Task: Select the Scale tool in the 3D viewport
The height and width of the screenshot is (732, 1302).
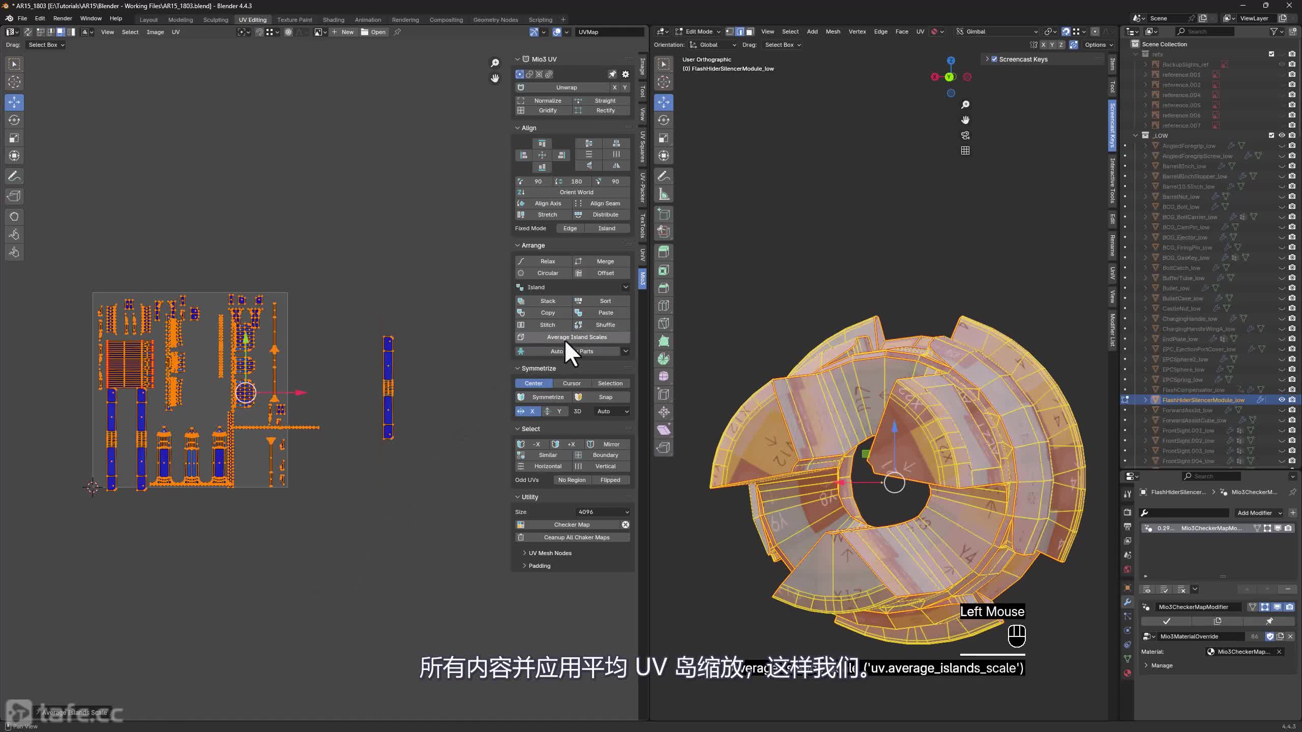Action: (664, 138)
